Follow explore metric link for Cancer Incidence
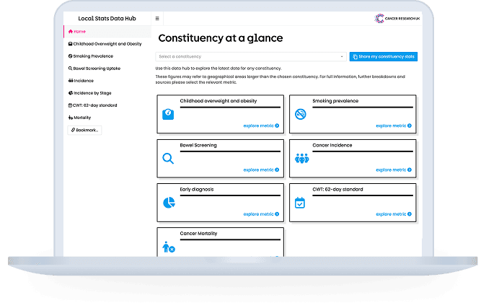Image resolution: width=486 pixels, height=308 pixels. pos(394,170)
